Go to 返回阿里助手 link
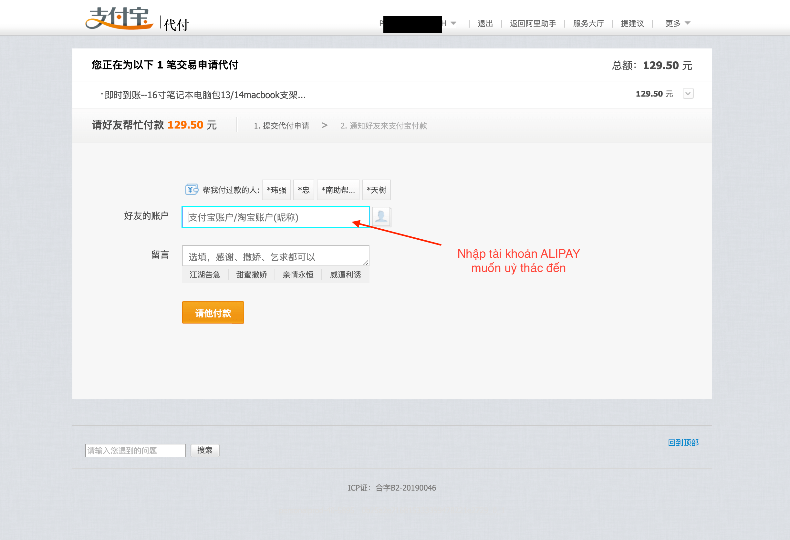 pos(533,23)
